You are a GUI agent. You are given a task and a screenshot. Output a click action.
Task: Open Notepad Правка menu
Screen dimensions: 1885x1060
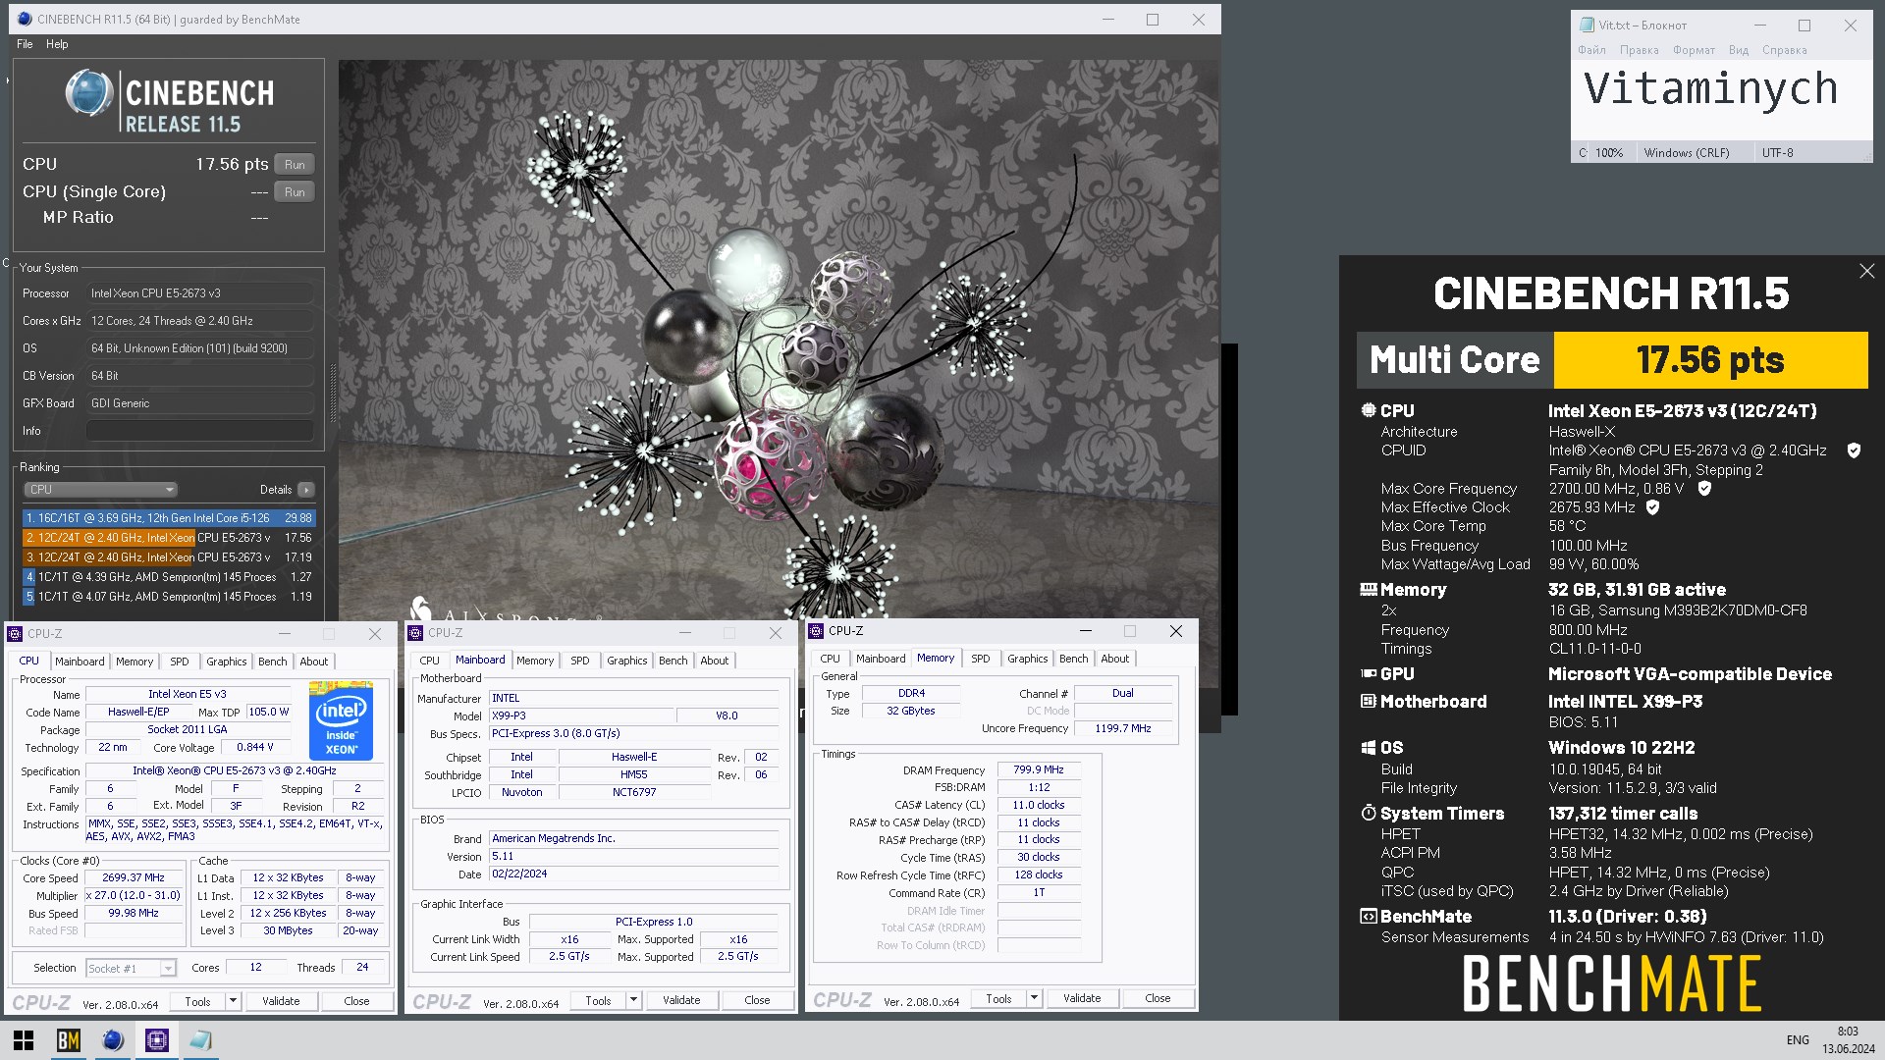[x=1640, y=50]
